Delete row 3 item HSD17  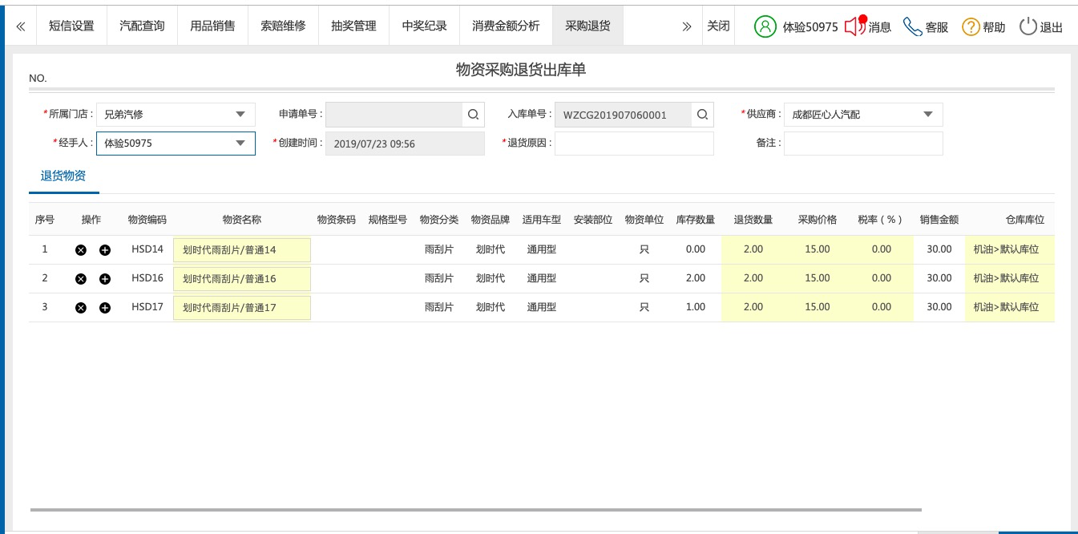(x=80, y=308)
